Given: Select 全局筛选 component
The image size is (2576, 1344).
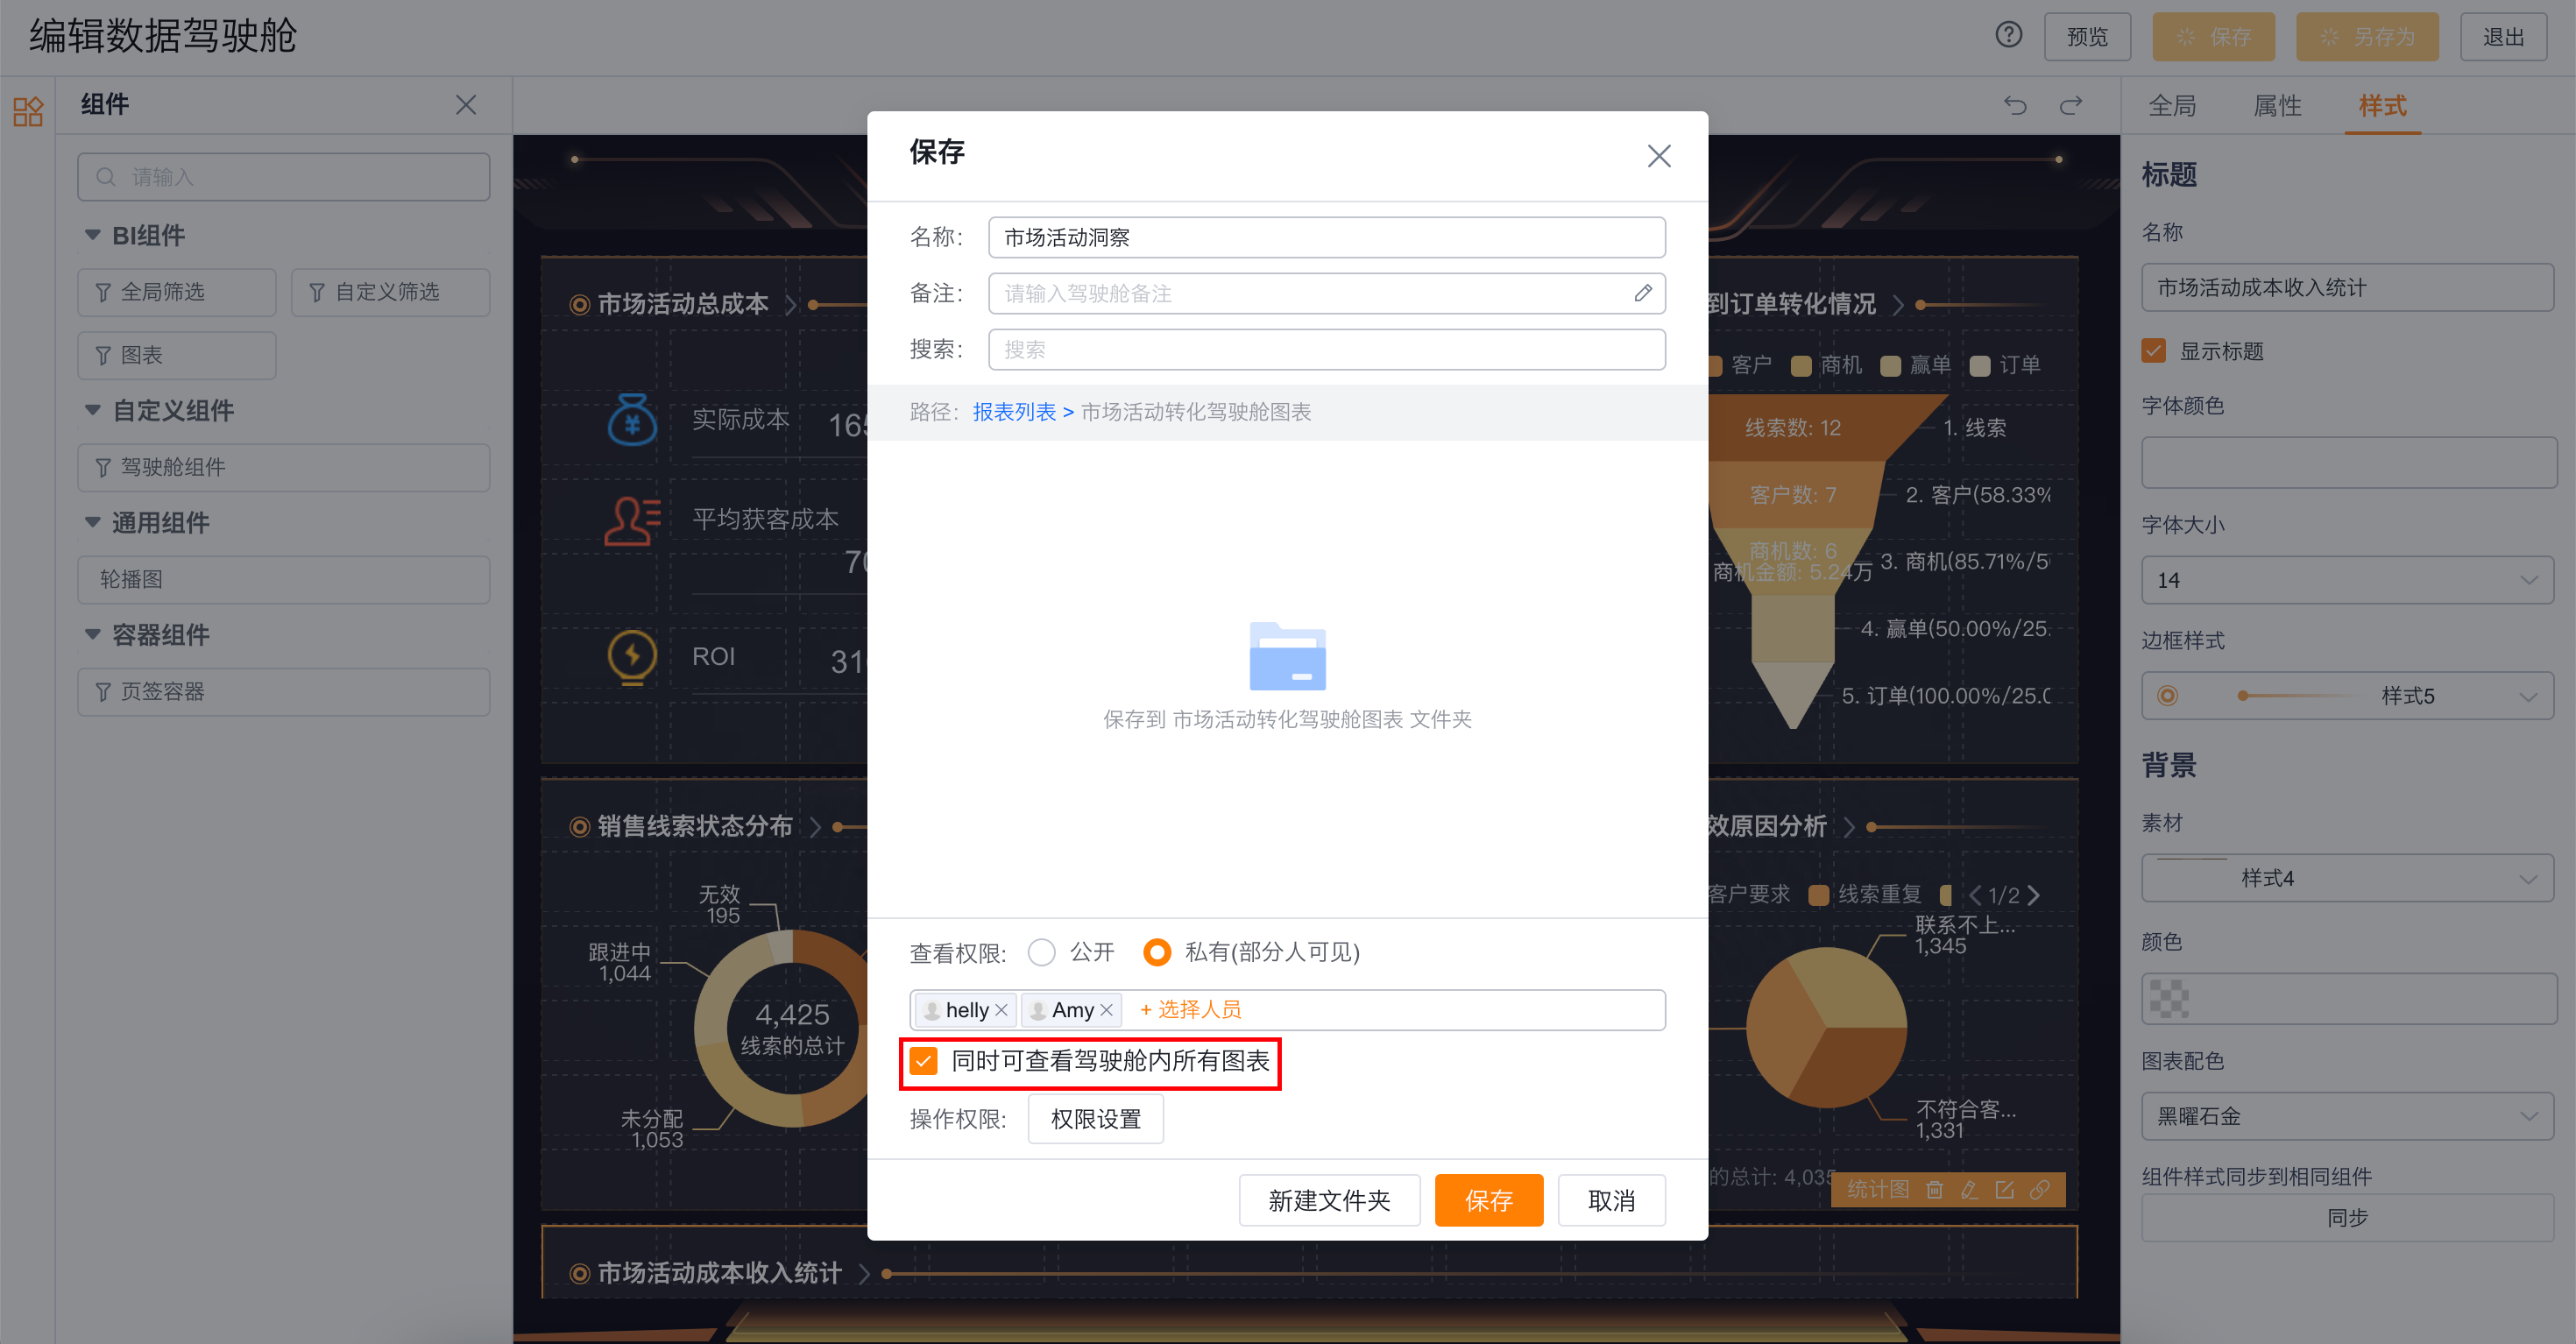Looking at the screenshot, I should coord(176,292).
